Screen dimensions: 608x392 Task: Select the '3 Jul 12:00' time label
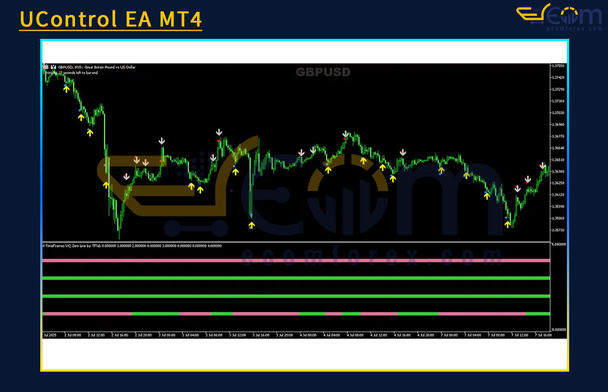point(237,335)
